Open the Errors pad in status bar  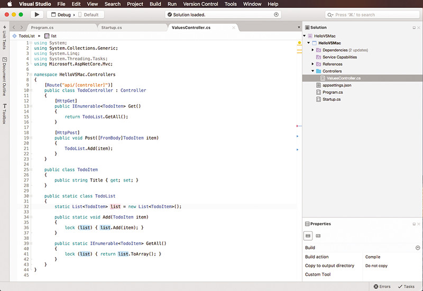382,286
